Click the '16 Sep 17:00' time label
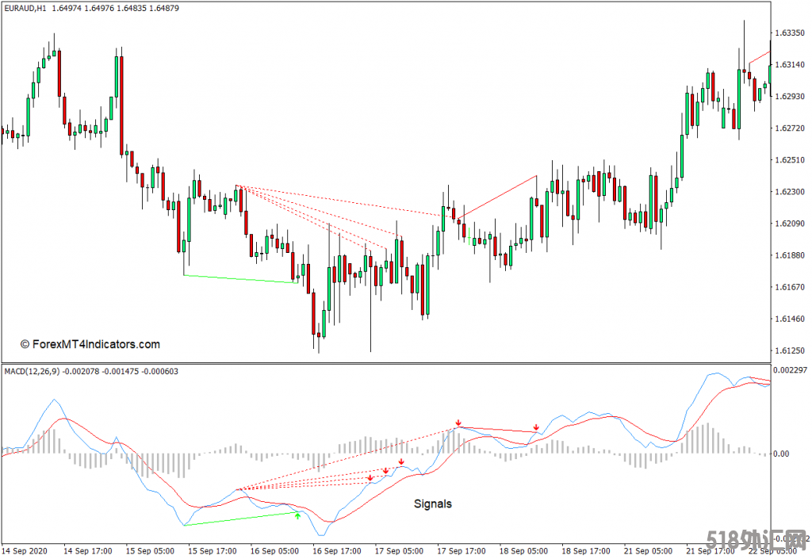 [336, 551]
